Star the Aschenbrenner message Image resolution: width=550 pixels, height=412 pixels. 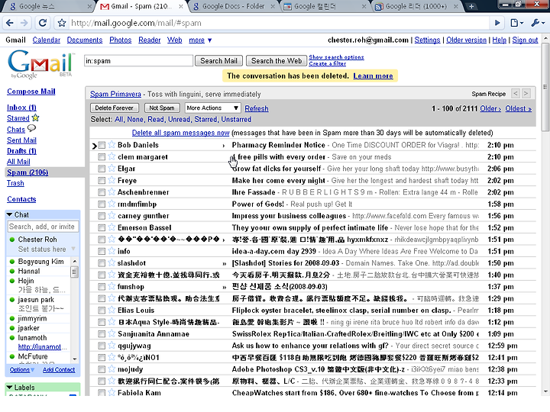pyautogui.click(x=112, y=192)
